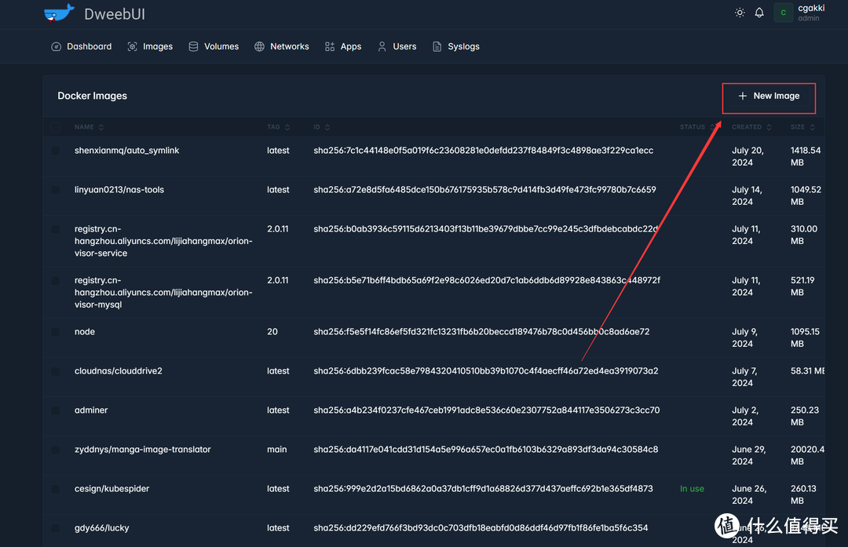Click the node image name
848x547 pixels.
point(84,331)
